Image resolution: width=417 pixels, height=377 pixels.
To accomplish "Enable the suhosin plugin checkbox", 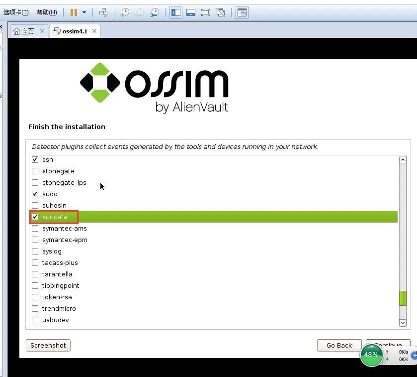I will [x=35, y=205].
